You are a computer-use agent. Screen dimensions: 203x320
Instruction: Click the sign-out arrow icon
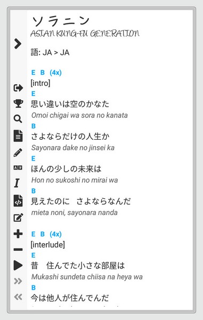18,88
